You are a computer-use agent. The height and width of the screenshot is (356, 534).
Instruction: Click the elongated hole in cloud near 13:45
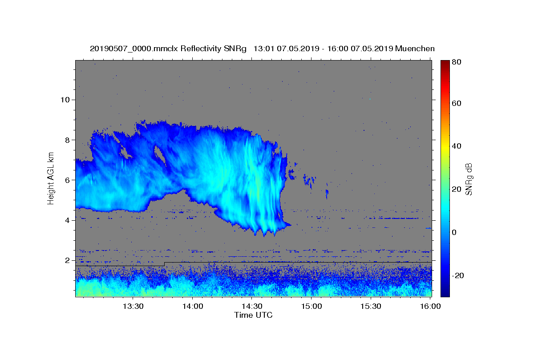coord(159,154)
